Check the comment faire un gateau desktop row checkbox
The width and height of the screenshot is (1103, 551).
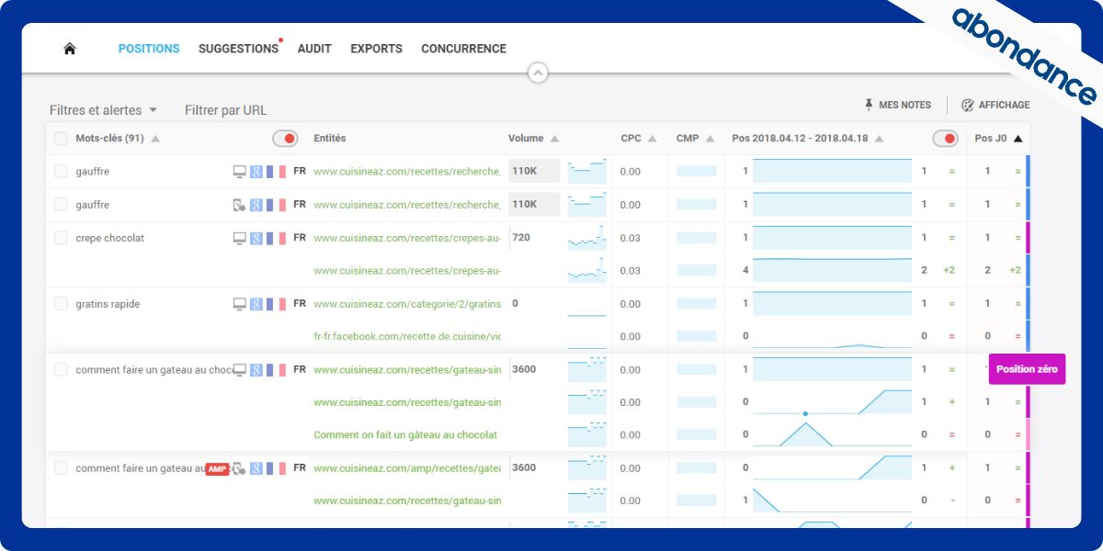[61, 369]
